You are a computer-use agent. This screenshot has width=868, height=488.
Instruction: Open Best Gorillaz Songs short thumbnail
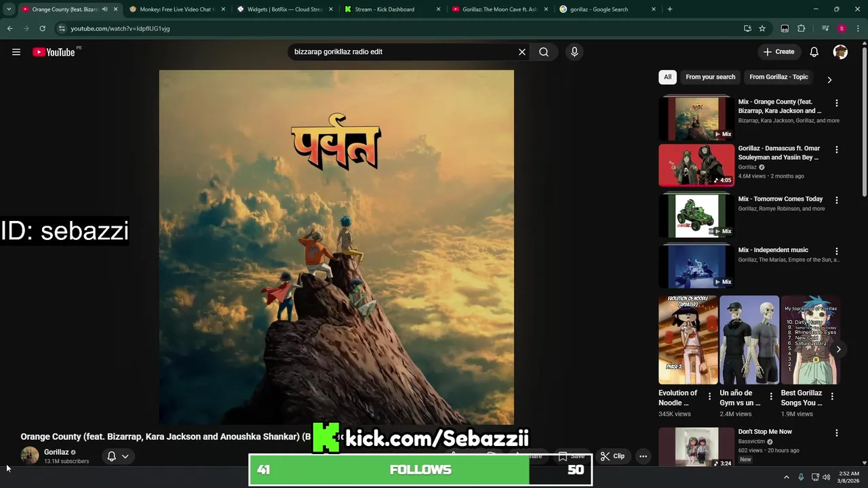[810, 340]
